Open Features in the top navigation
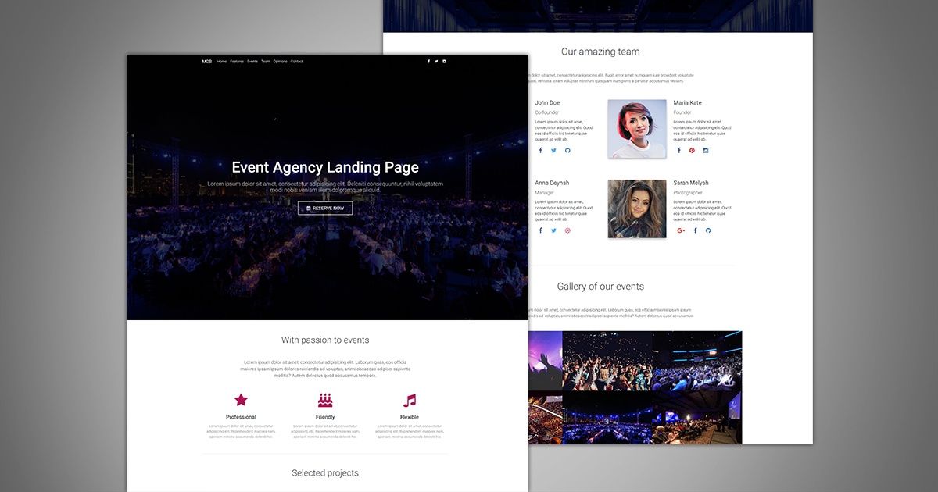This screenshot has width=938, height=492. (x=237, y=62)
